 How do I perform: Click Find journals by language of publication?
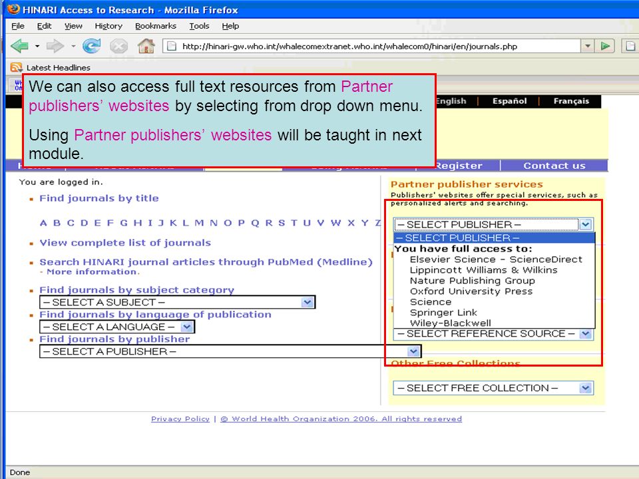pos(155,315)
